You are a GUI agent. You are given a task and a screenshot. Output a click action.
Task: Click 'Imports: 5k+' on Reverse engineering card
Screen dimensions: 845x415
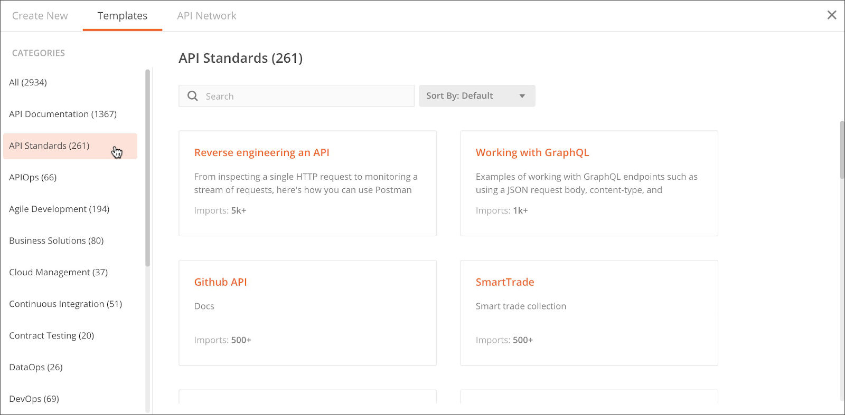[x=220, y=210]
